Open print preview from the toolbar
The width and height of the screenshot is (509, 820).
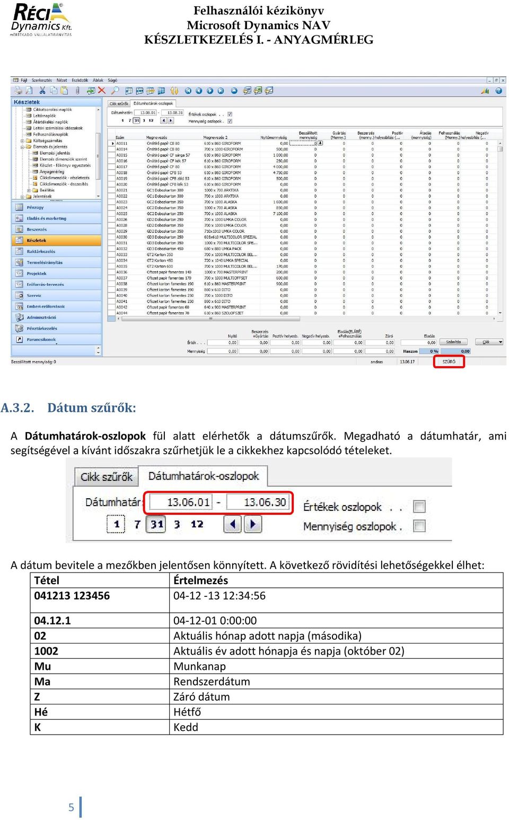pos(29,91)
